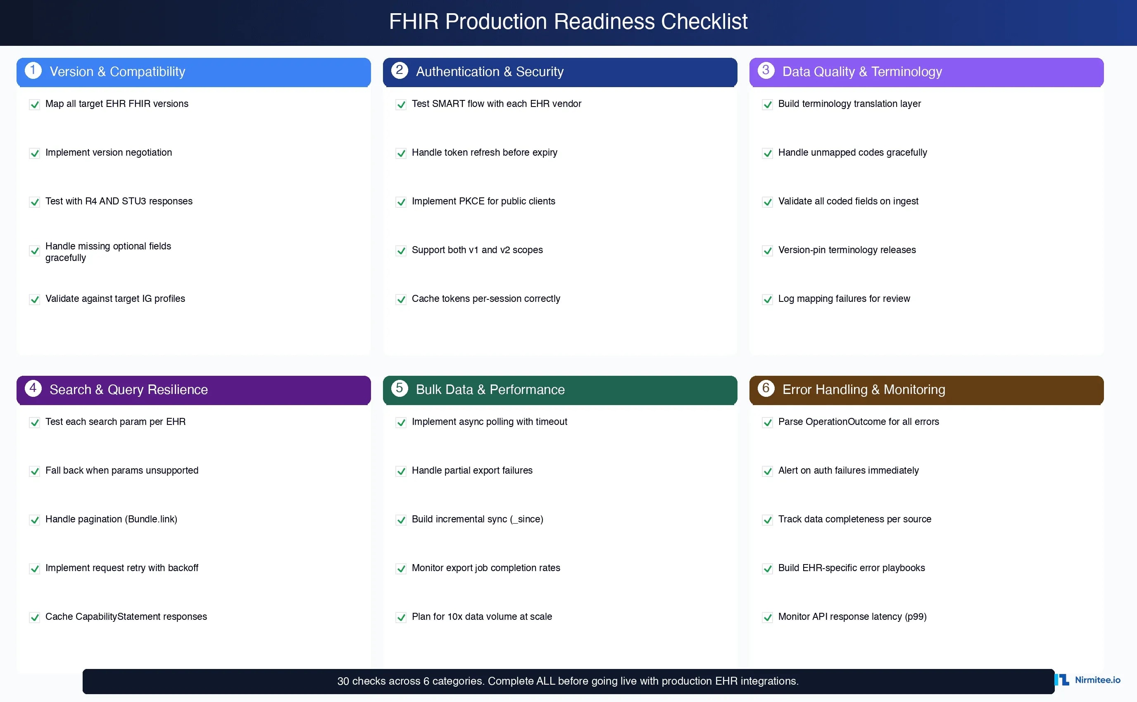The height and width of the screenshot is (702, 1137).
Task: Toggle checkbox for Track data completeness per source
Action: click(x=767, y=520)
